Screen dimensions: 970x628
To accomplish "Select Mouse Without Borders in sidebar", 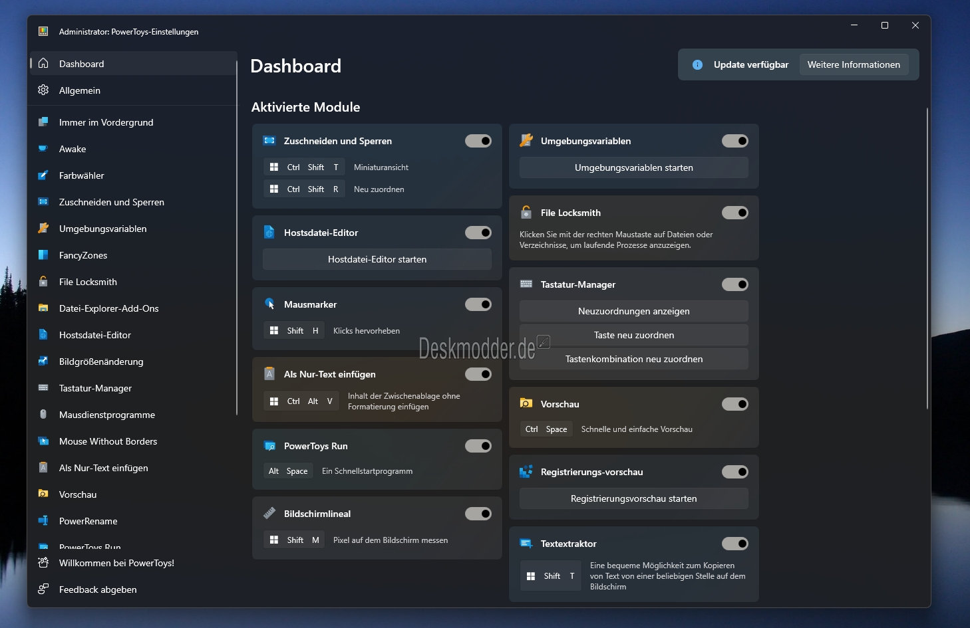I will tap(133, 441).
